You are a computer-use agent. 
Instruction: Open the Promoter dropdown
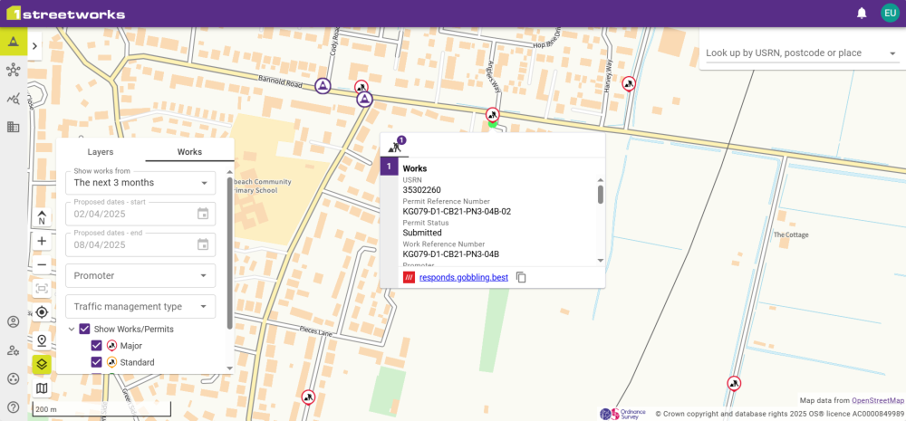[140, 275]
